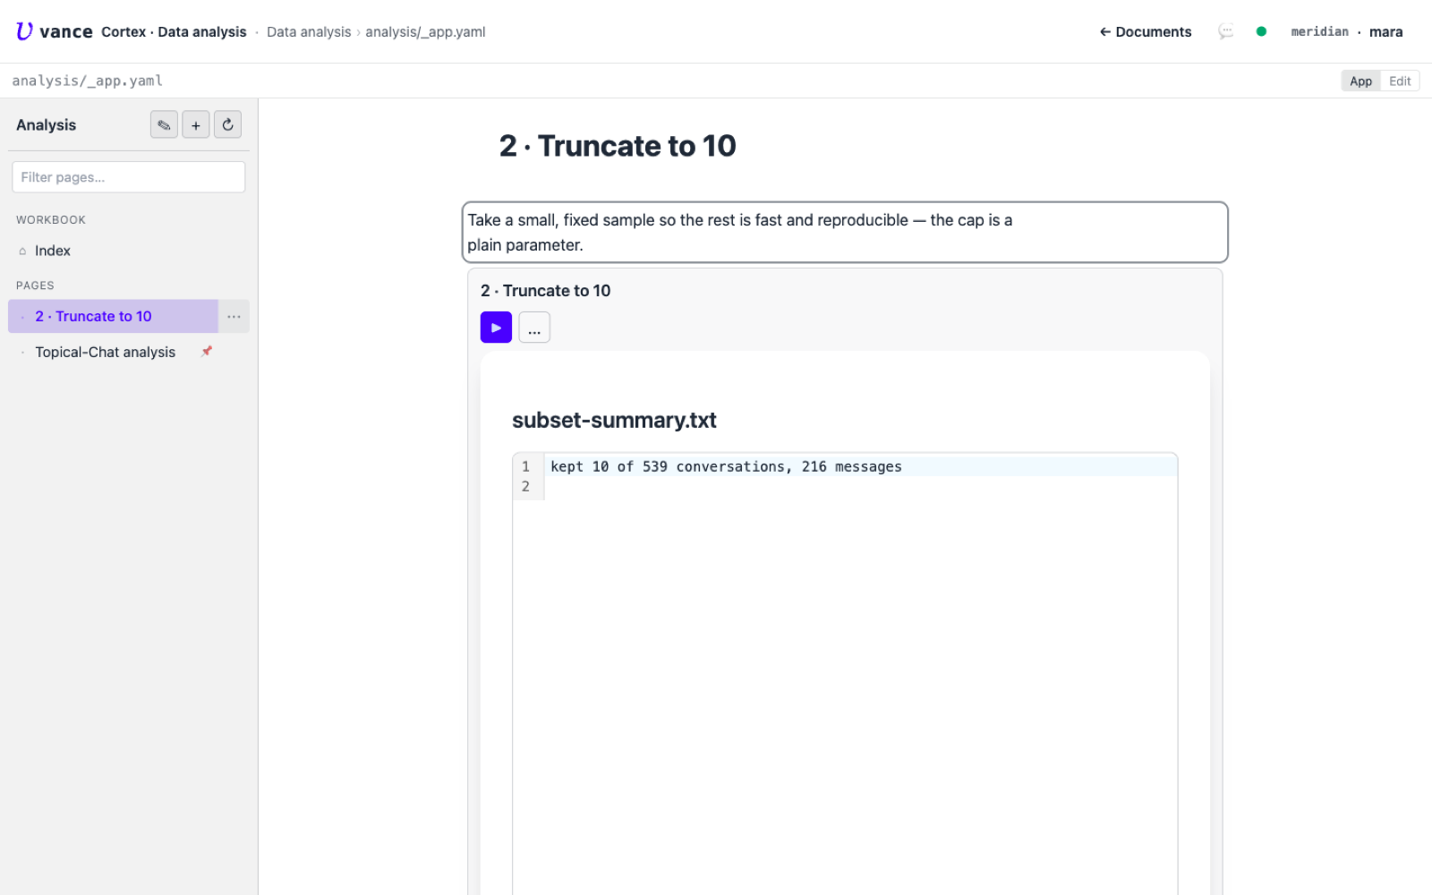Focus the Filter pages input field
This screenshot has width=1432, height=895.
click(x=128, y=177)
